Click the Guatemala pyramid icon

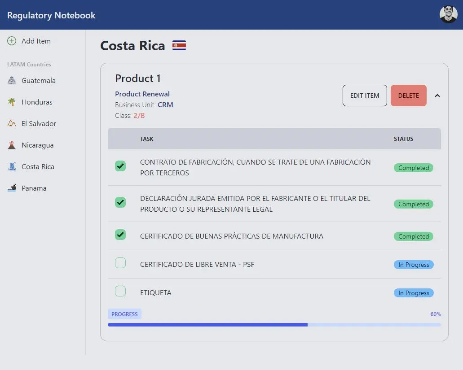coord(12,81)
